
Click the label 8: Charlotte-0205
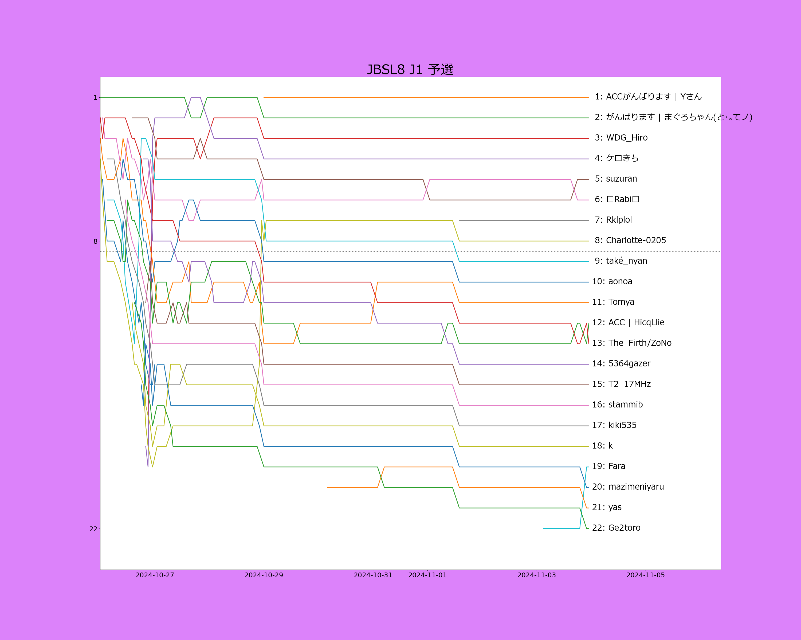630,241
